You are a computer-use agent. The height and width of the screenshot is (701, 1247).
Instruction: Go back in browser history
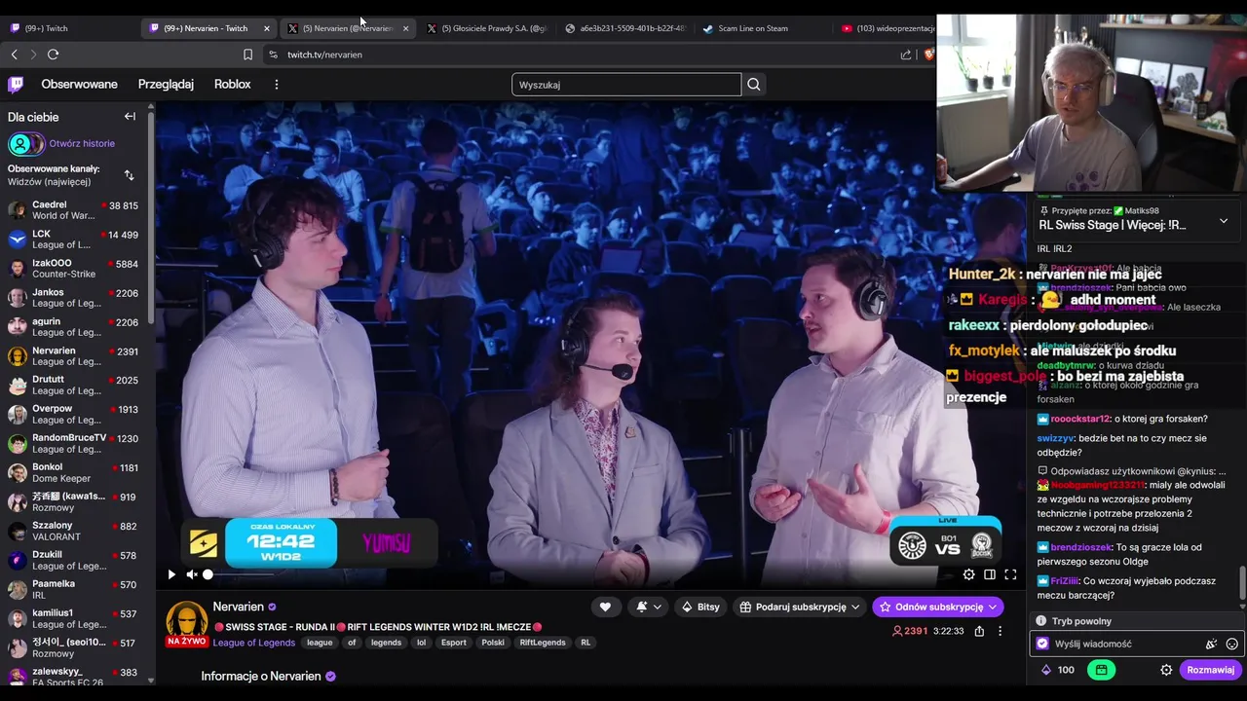click(x=14, y=55)
